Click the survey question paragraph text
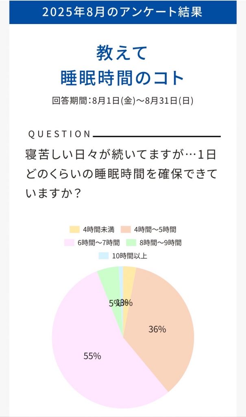The image size is (246, 417). click(122, 173)
